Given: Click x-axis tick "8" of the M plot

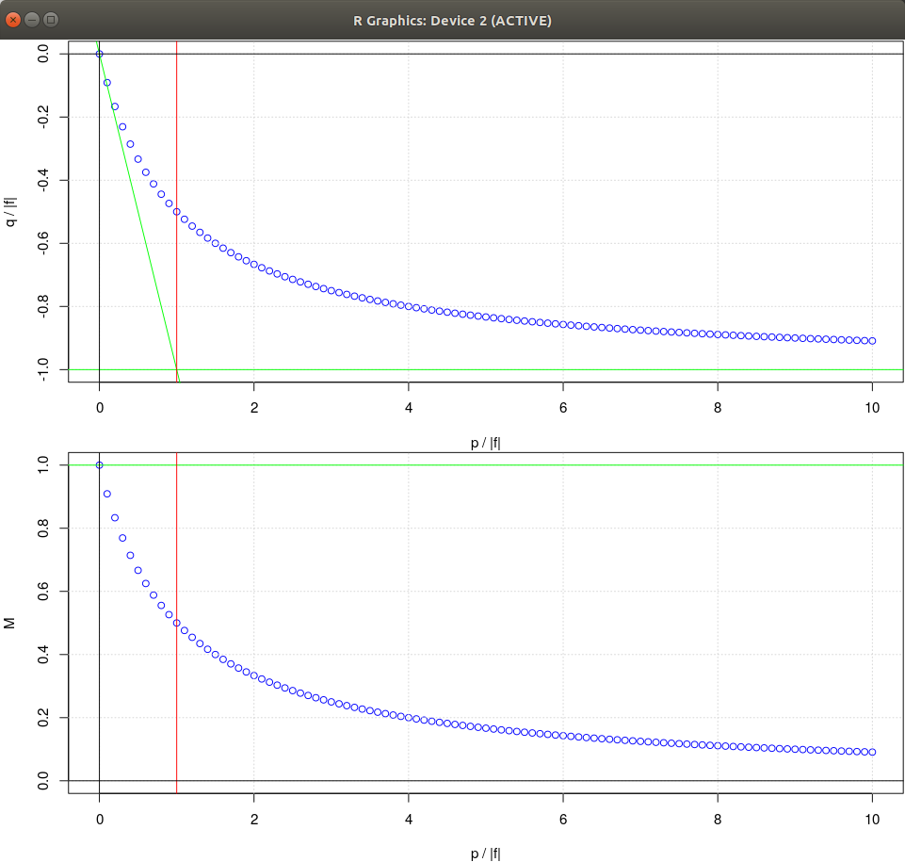Looking at the screenshot, I should (x=718, y=819).
